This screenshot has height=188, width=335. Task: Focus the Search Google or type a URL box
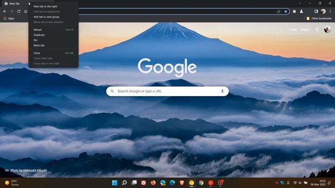(167, 91)
